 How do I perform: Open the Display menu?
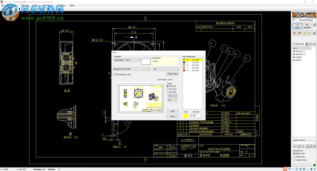click(x=25, y=5)
